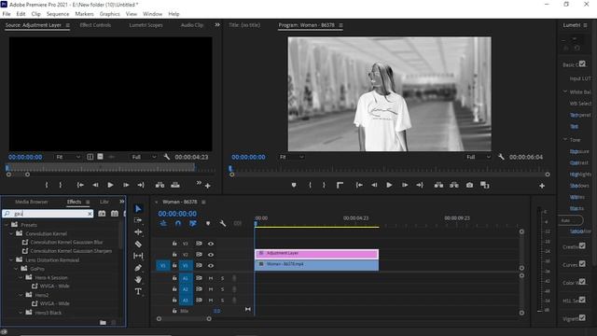Toggle V3 track output eye

[211, 244]
